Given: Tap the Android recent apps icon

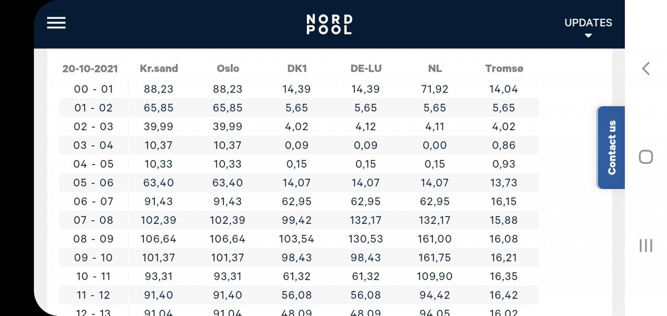Looking at the screenshot, I should 646,245.
